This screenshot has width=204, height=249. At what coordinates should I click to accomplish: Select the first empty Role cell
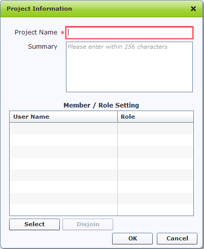coord(155,128)
